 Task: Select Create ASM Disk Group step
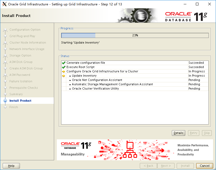[x=26, y=68]
